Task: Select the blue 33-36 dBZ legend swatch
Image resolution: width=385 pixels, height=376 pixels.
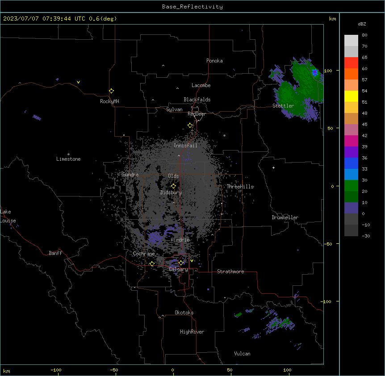Action: pos(351,163)
